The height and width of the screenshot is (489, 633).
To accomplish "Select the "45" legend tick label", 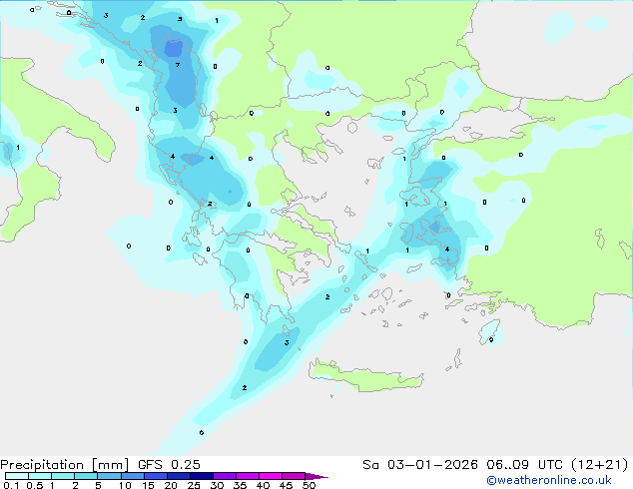I will [286, 485].
